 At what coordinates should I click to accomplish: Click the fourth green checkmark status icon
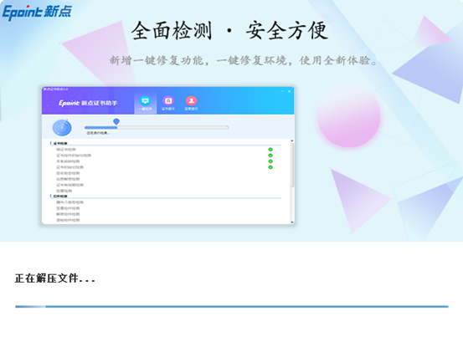point(270,167)
